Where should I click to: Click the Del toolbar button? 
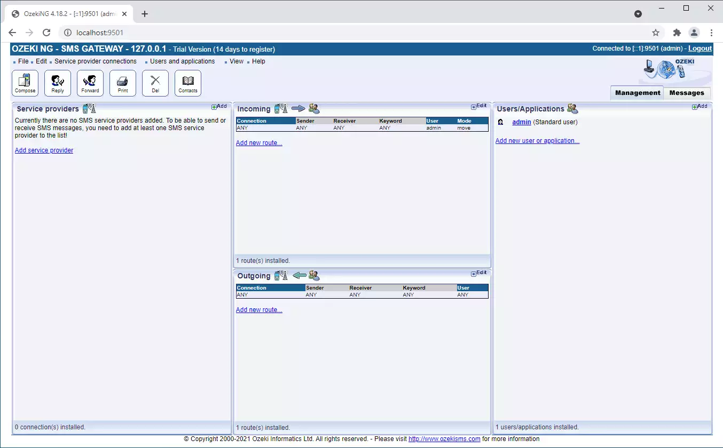click(x=155, y=83)
